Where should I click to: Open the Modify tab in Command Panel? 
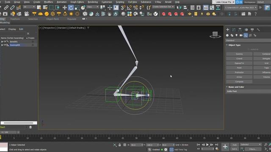pyautogui.click(x=234, y=30)
